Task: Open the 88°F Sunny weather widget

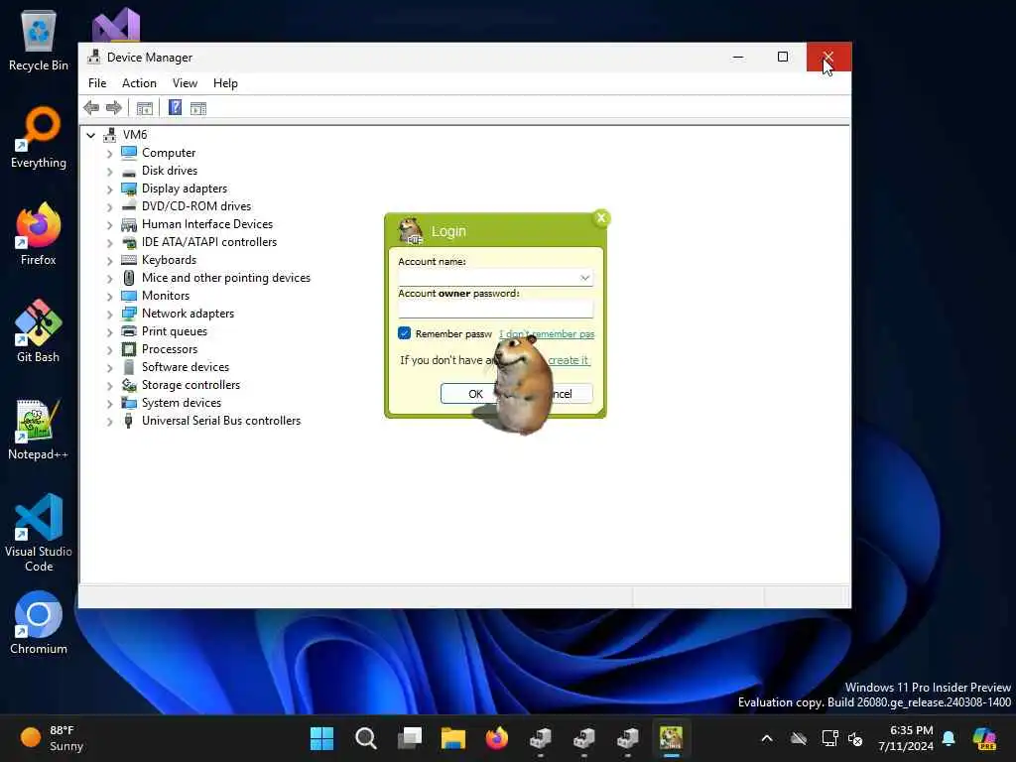Action: [x=54, y=738]
